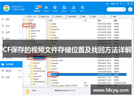The width and height of the screenshot is (134, 97).
Task: Expand the Teemo folder tree node
Action: (x=24, y=20)
